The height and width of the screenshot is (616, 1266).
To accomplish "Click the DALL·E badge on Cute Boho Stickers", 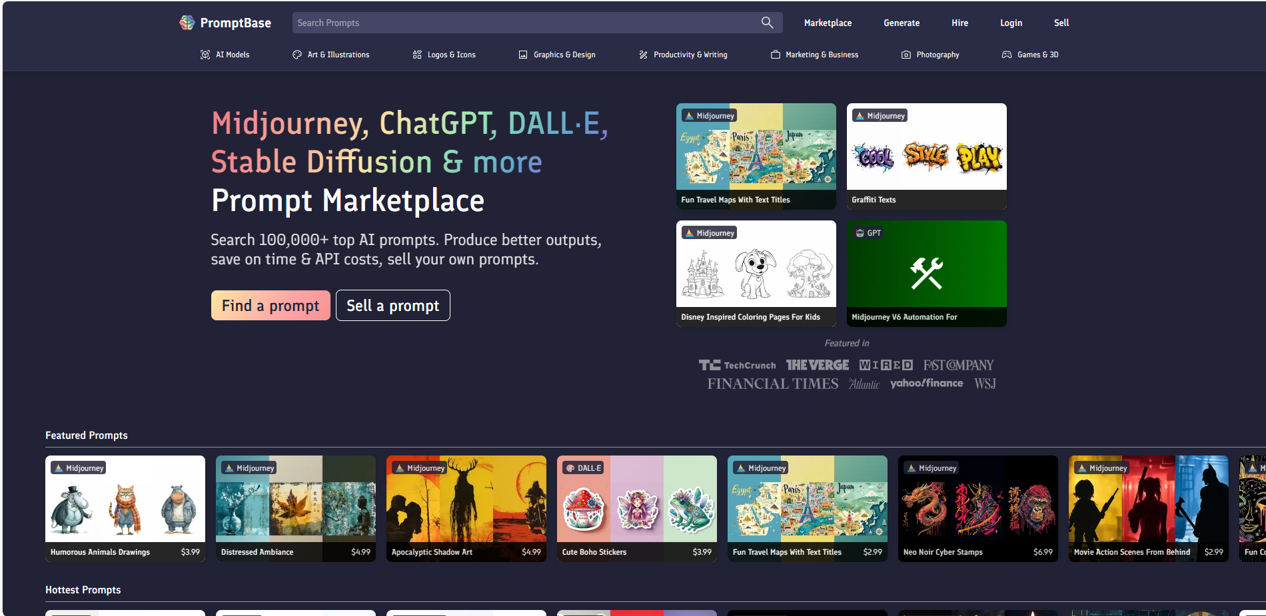I will click(583, 468).
